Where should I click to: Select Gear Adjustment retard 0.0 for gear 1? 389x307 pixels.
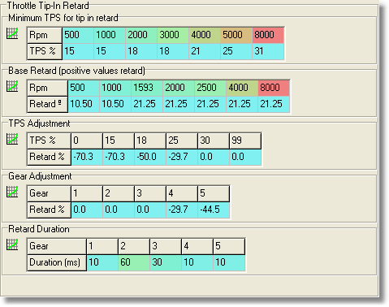coord(87,210)
